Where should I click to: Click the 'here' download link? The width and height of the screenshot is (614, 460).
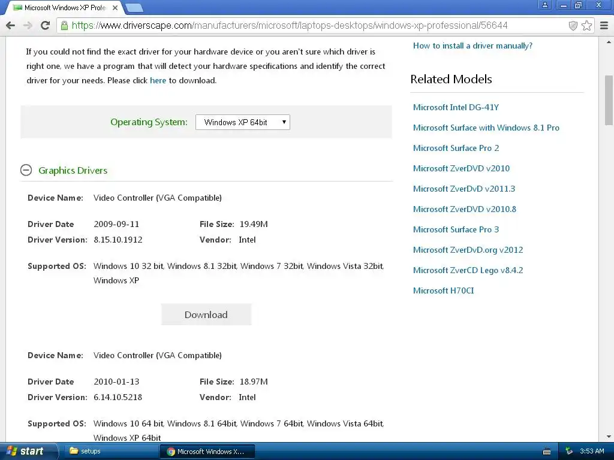(x=158, y=81)
